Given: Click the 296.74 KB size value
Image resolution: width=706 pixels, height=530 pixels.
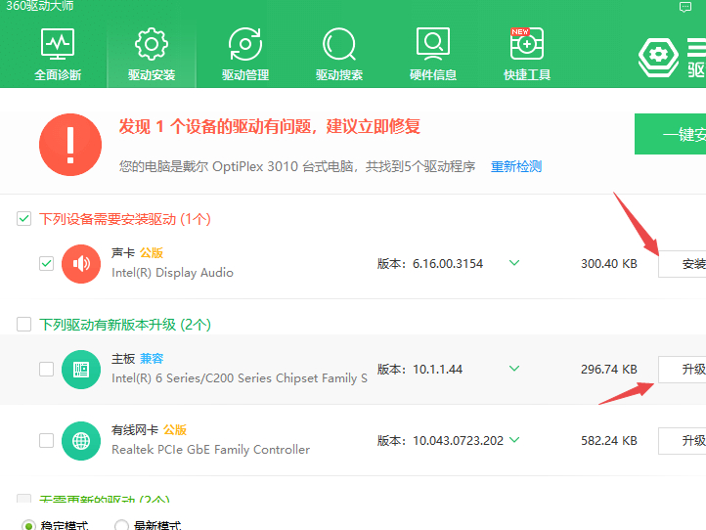Looking at the screenshot, I should 609,370.
